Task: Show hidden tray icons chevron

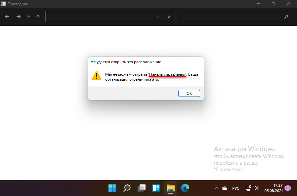Action: 217,188
